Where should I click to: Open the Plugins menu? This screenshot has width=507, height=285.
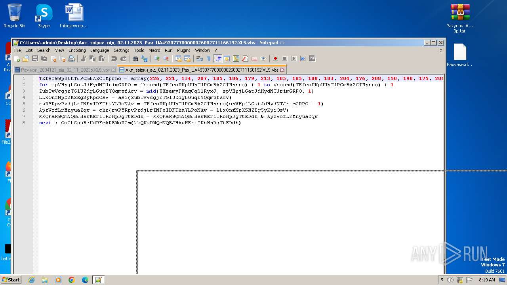coord(184,50)
